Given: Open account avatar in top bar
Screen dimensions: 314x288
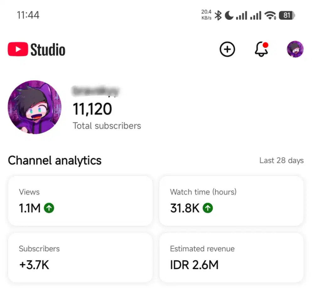Looking at the screenshot, I should (295, 49).
